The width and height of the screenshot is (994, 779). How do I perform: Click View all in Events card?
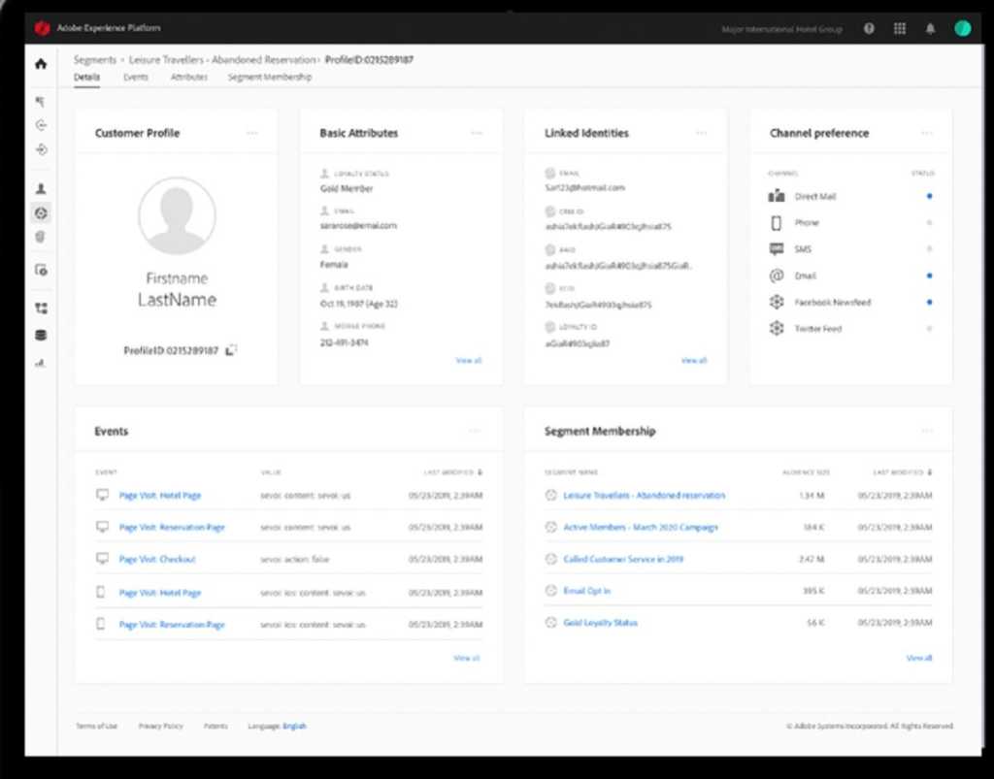point(467,658)
